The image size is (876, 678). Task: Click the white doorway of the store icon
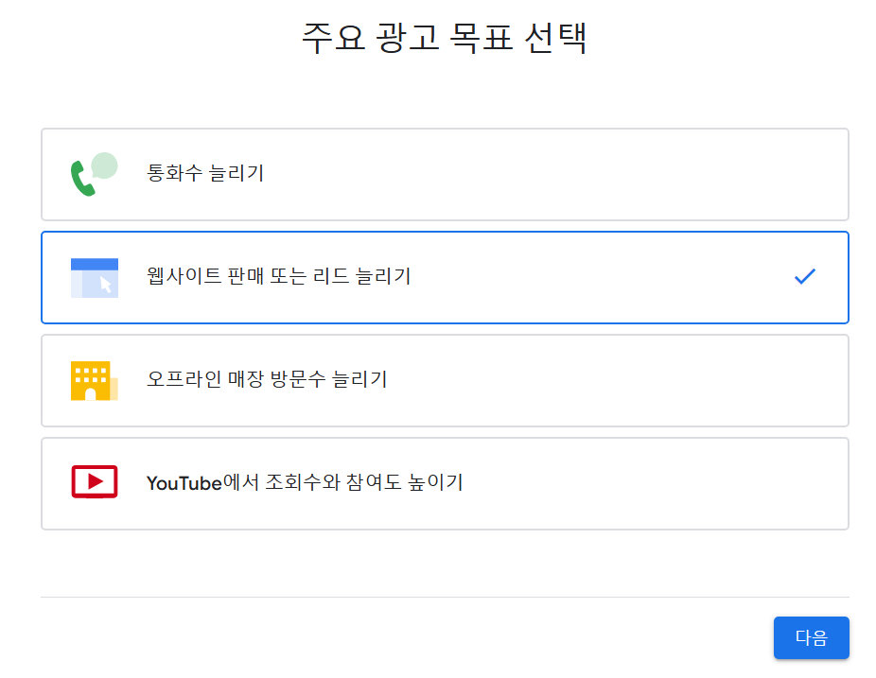pyautogui.click(x=91, y=393)
